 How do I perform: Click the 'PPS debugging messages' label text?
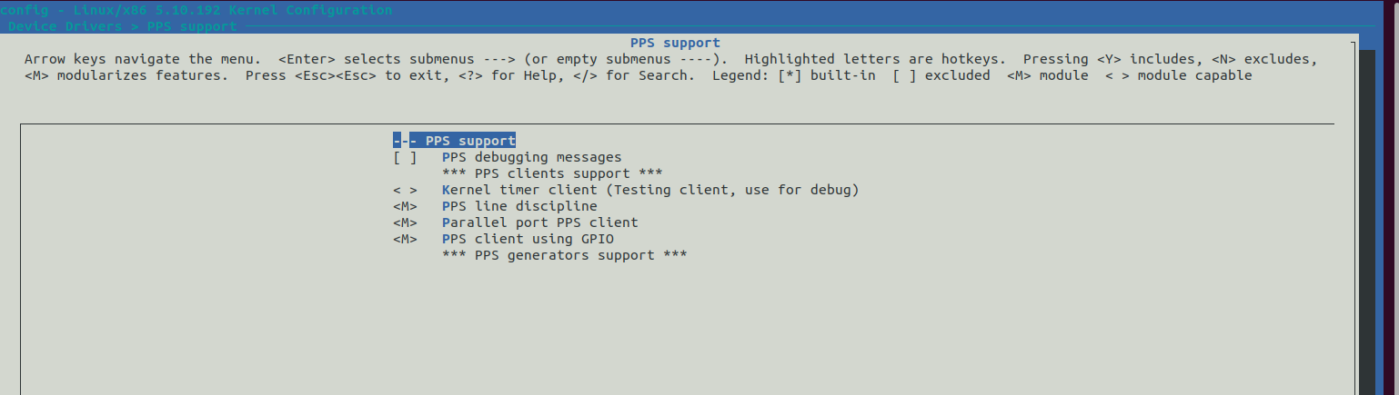(532, 157)
